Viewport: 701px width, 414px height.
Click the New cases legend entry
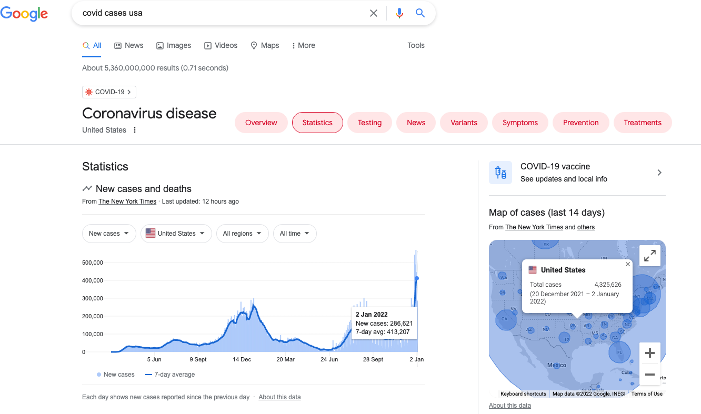(116, 375)
